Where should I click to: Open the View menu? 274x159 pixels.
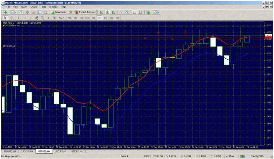click(15, 7)
